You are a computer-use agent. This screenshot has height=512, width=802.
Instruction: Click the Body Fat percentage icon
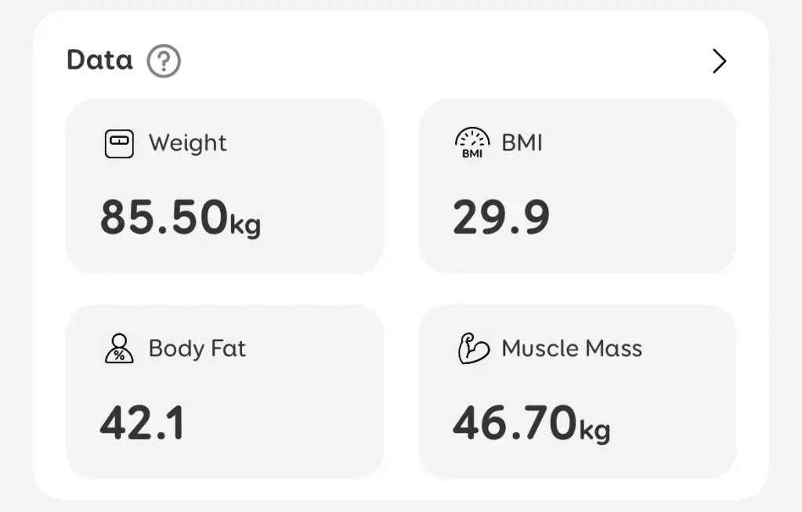119,348
